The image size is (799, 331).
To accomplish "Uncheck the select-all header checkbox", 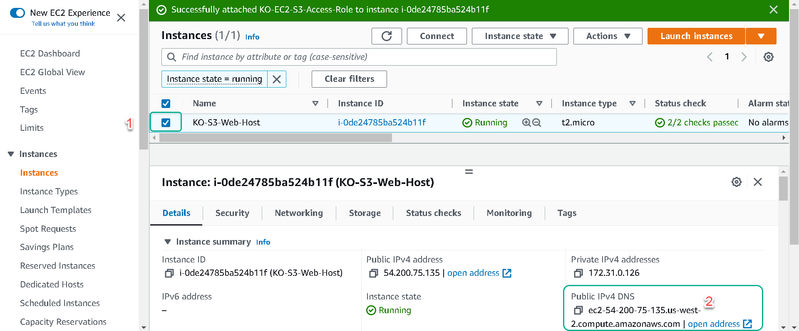I will 166,103.
